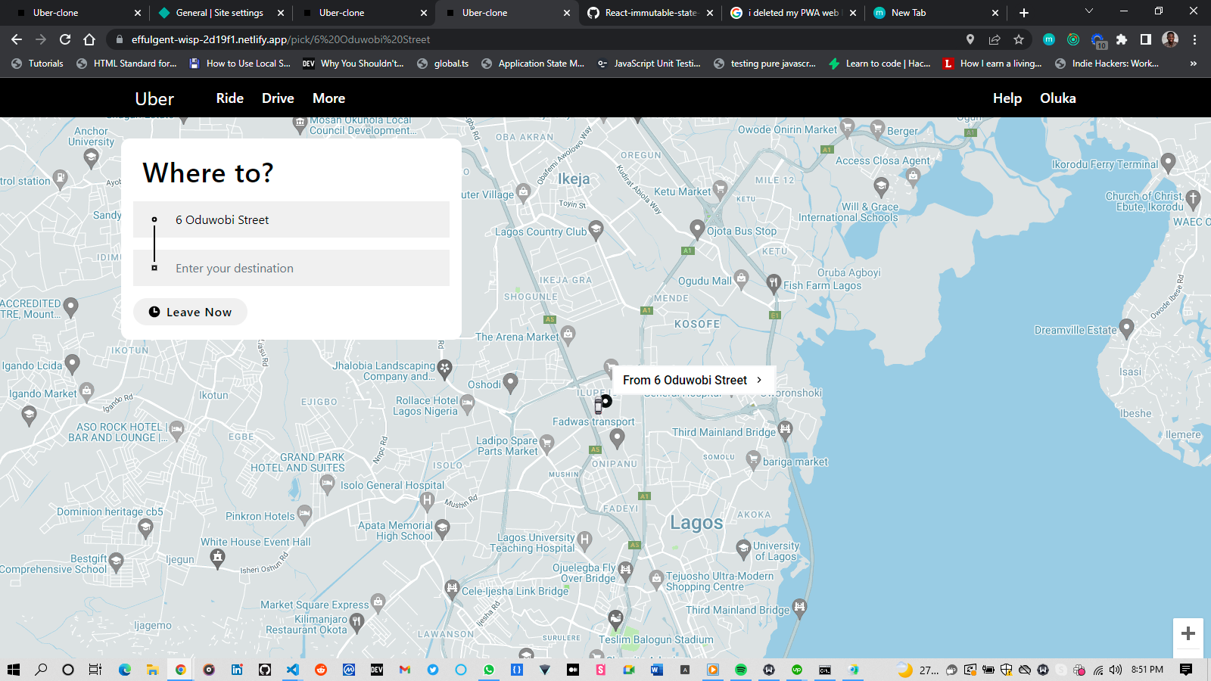Open the Windows notification center icon

coord(1186,670)
